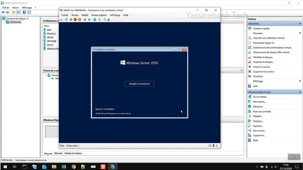
Task: Open Affichage menu of Hyper-V Manager
Action: click(27, 8)
